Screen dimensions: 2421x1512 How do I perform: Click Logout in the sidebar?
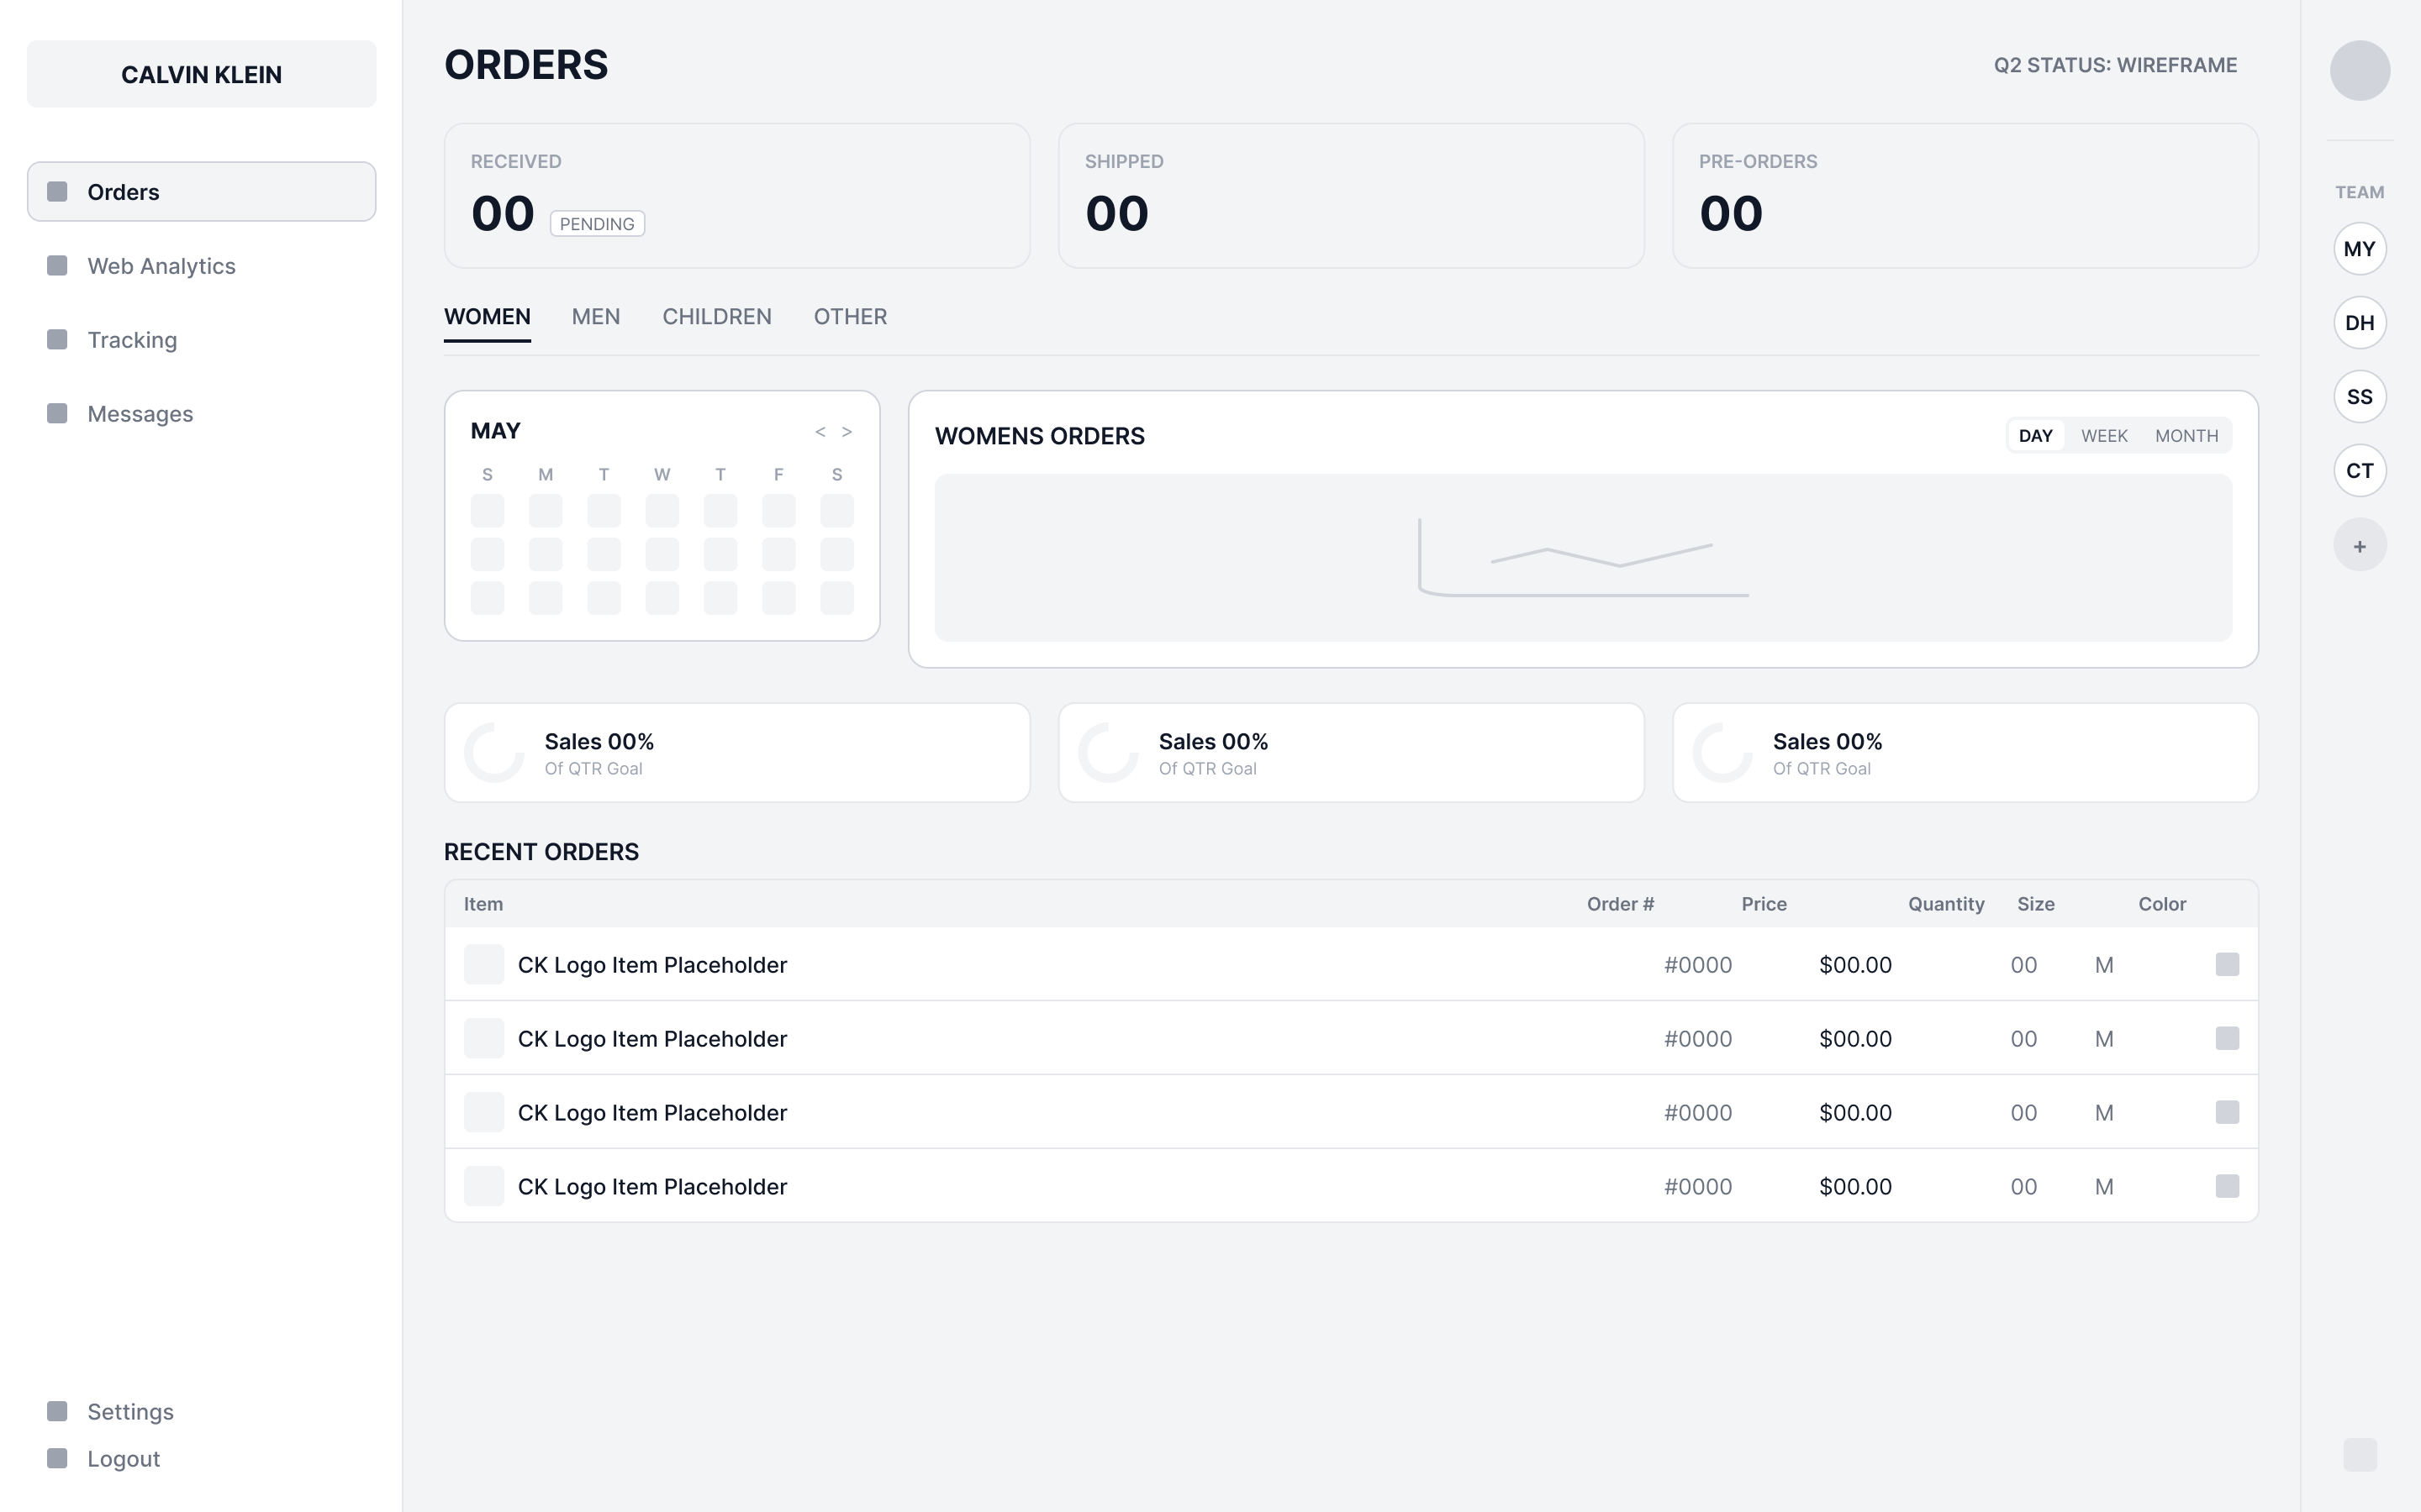201,1458
